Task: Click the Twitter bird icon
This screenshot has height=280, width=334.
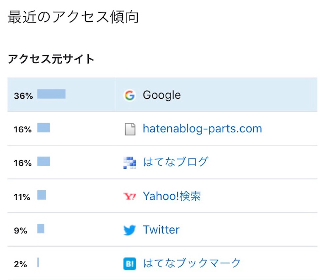Action: (x=129, y=230)
